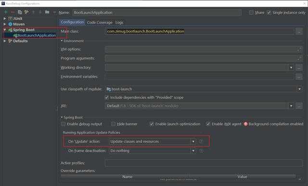
Task: Click the Maven gear icon
Action: 10,24
